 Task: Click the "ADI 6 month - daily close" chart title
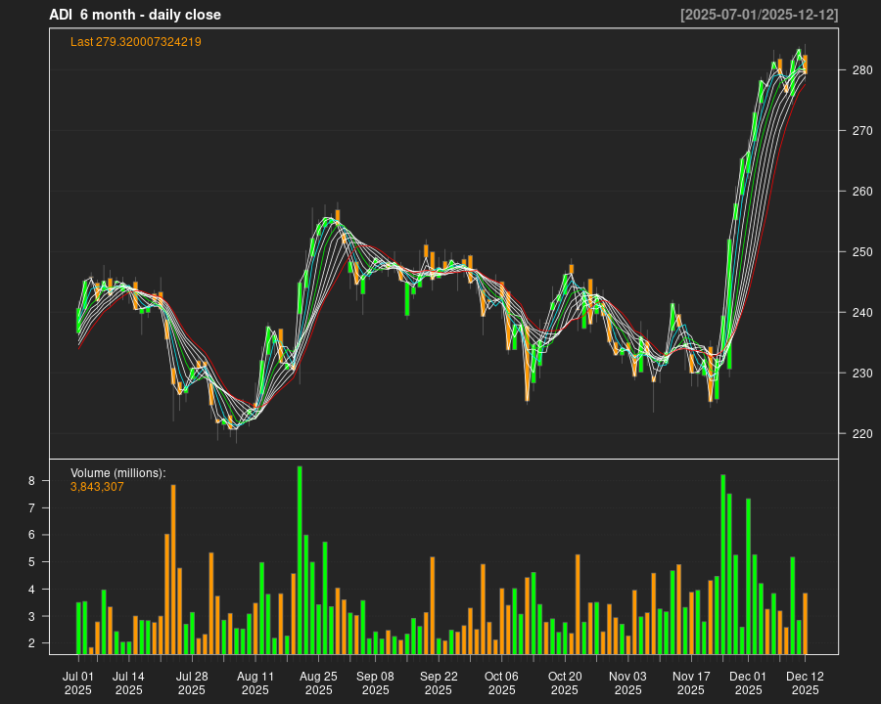(x=135, y=15)
